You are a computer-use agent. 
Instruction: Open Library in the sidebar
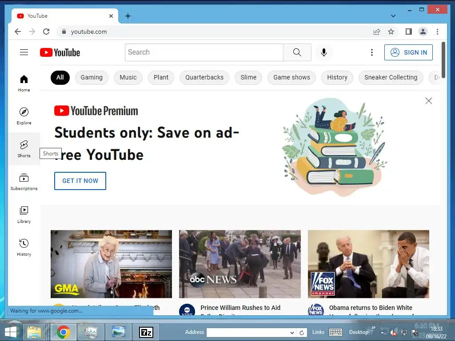click(24, 214)
